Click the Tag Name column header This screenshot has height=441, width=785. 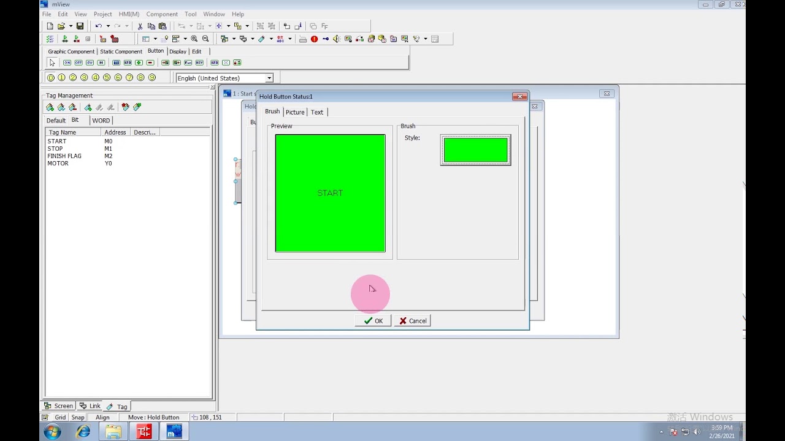74,132
